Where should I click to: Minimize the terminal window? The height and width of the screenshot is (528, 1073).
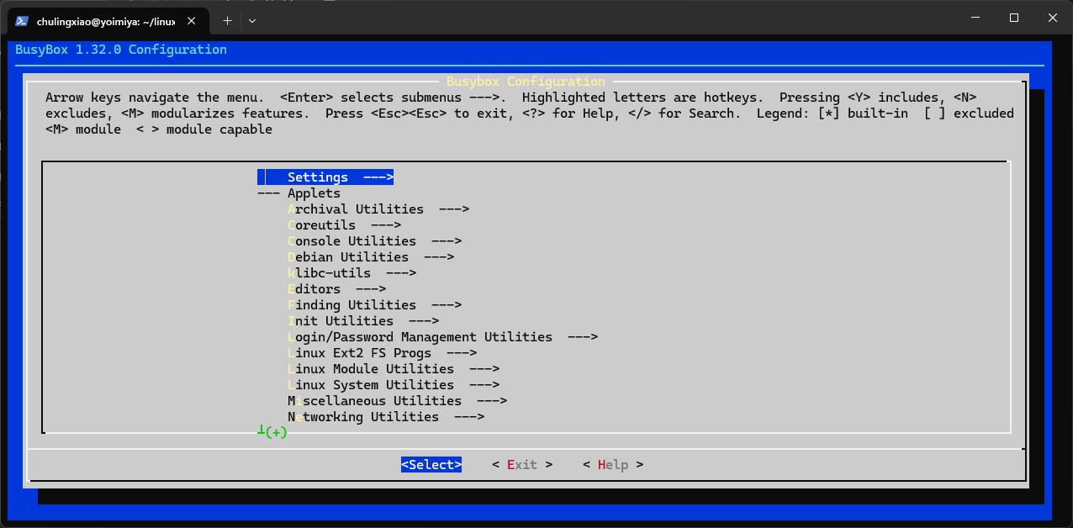pyautogui.click(x=975, y=18)
